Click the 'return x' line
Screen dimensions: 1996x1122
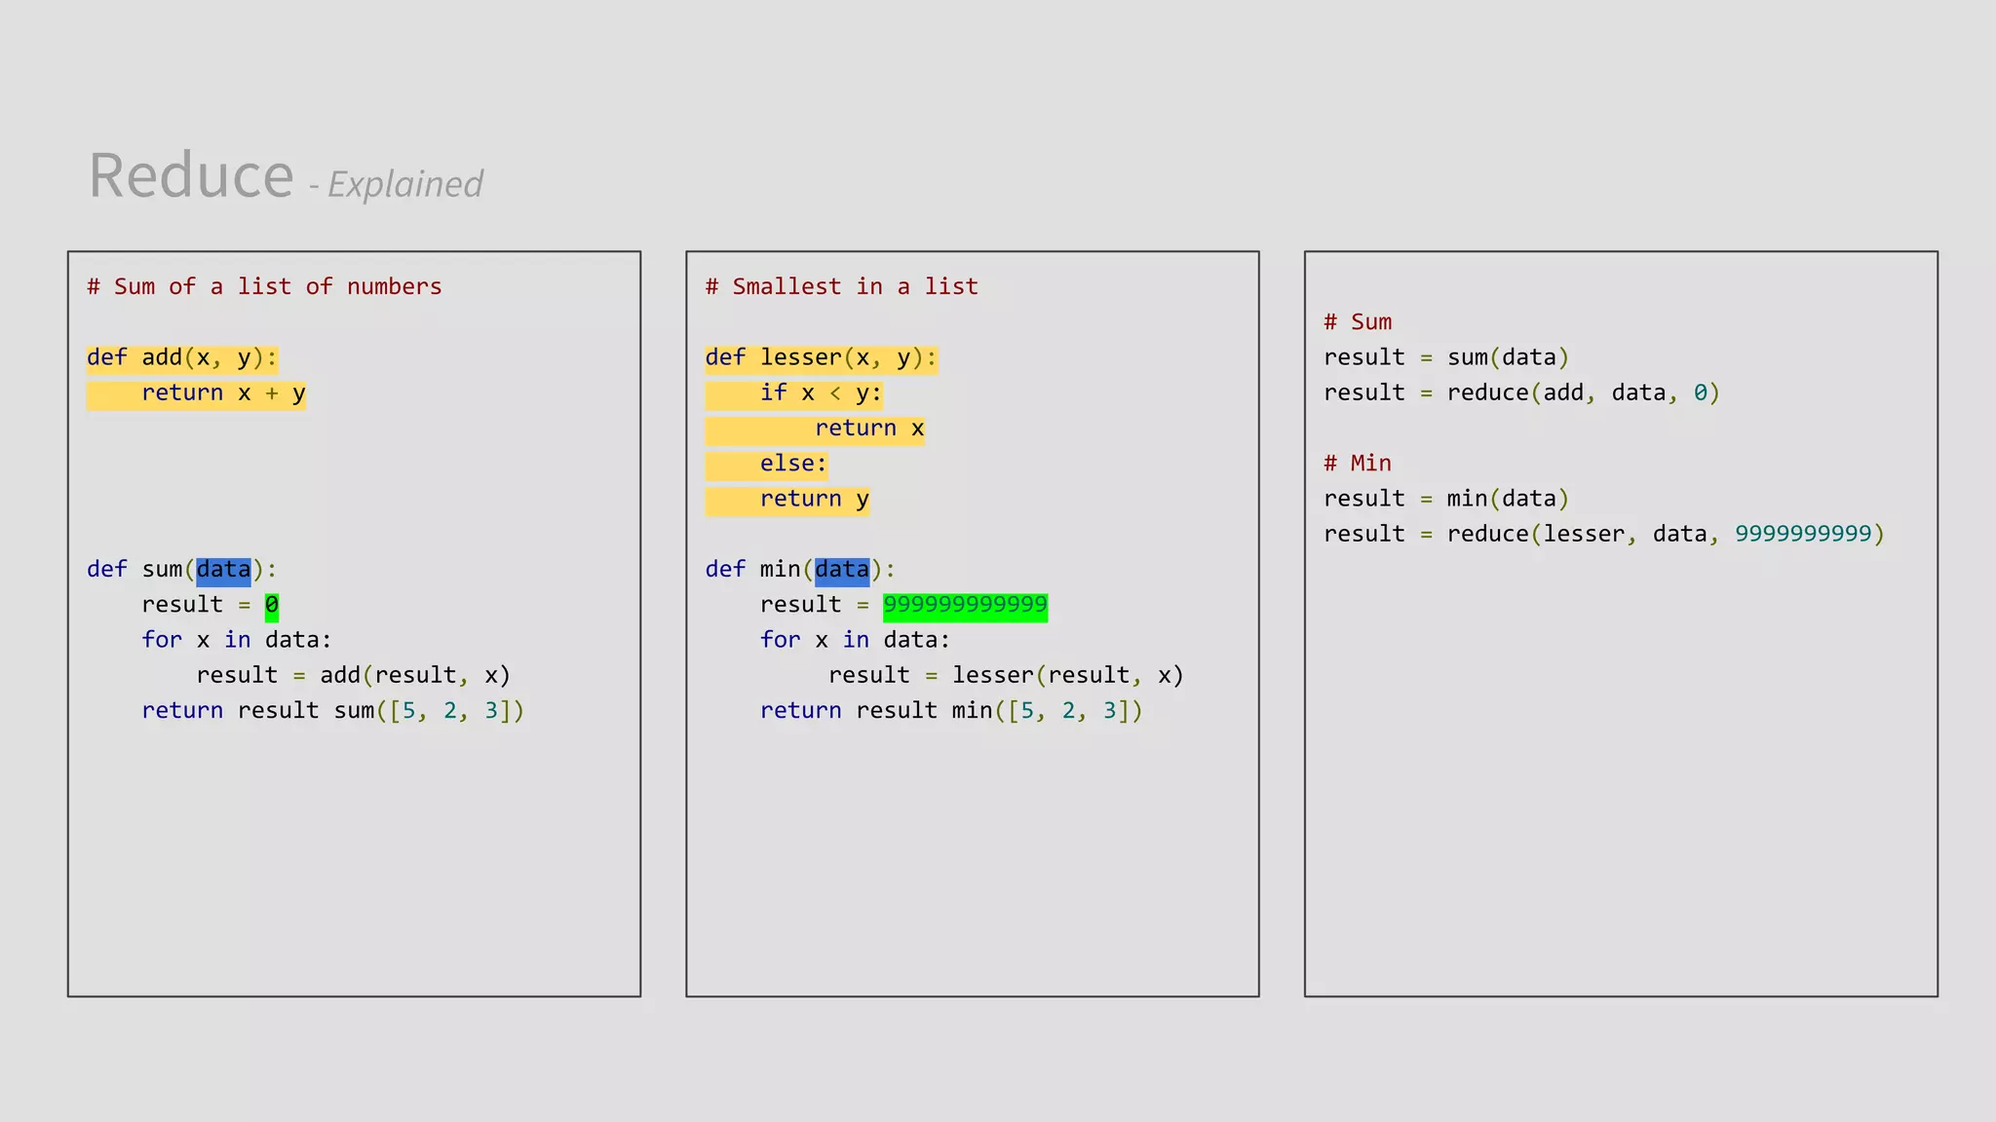[869, 429]
